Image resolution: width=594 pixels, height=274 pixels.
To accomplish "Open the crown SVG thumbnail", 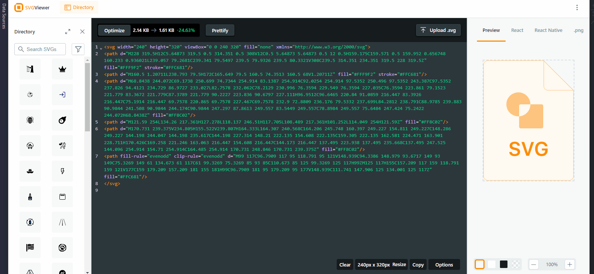I will click(x=62, y=69).
